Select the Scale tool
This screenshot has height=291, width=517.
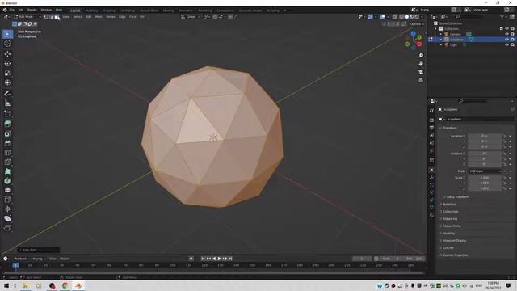7,74
